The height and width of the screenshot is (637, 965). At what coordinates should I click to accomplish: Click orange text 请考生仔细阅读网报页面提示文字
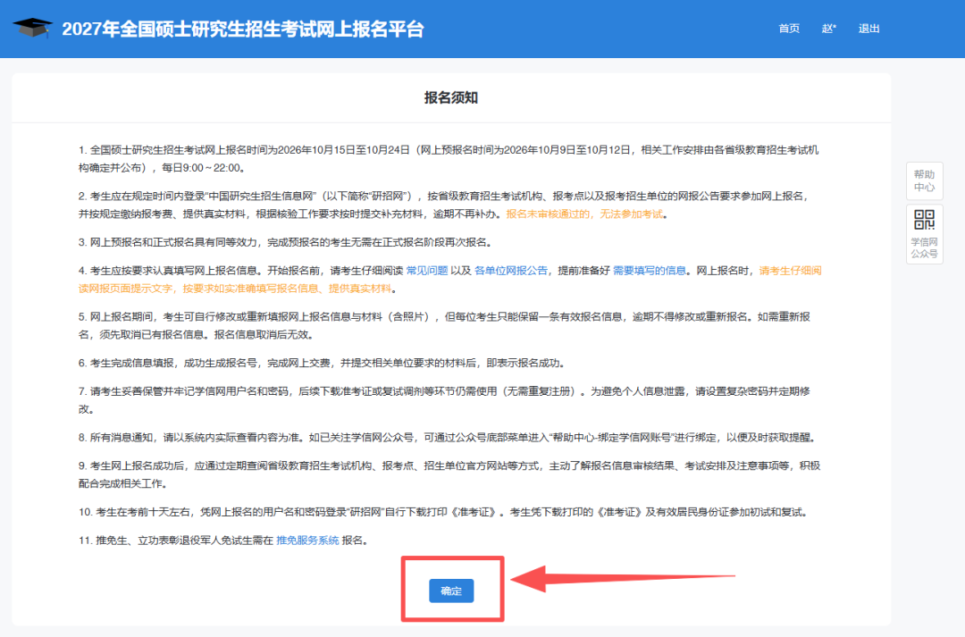(449, 280)
